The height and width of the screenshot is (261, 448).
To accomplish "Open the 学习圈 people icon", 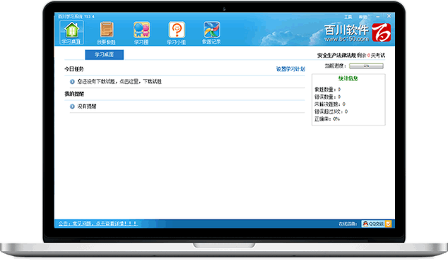I will [142, 32].
